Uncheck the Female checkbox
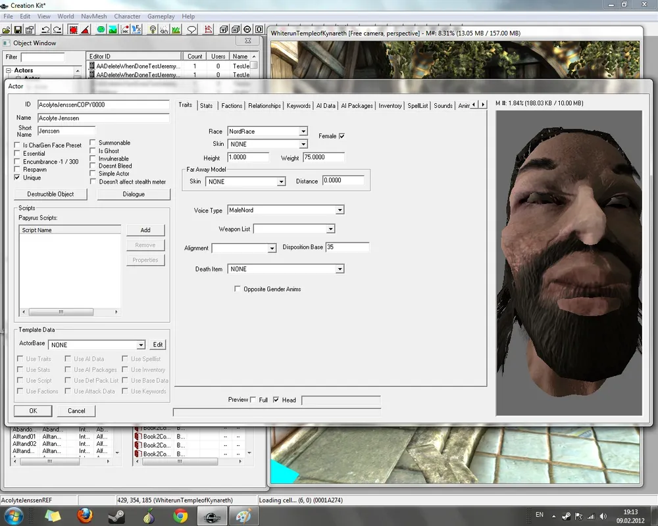Image resolution: width=658 pixels, height=526 pixels. click(x=342, y=136)
